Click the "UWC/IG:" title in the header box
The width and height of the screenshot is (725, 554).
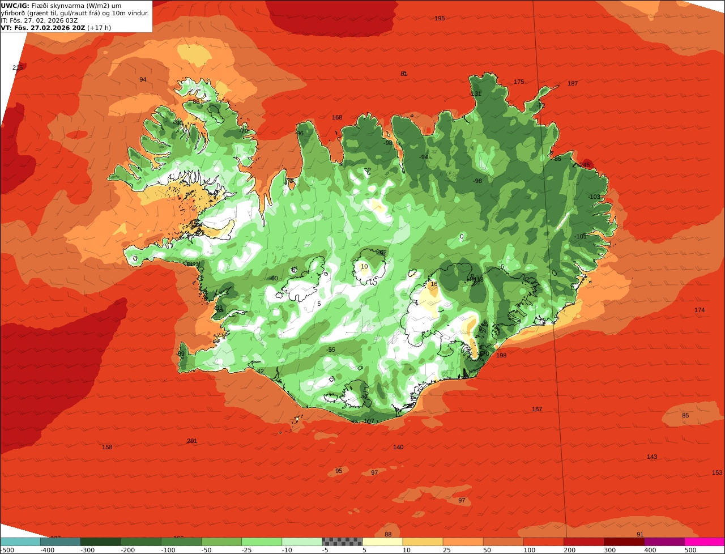point(15,6)
